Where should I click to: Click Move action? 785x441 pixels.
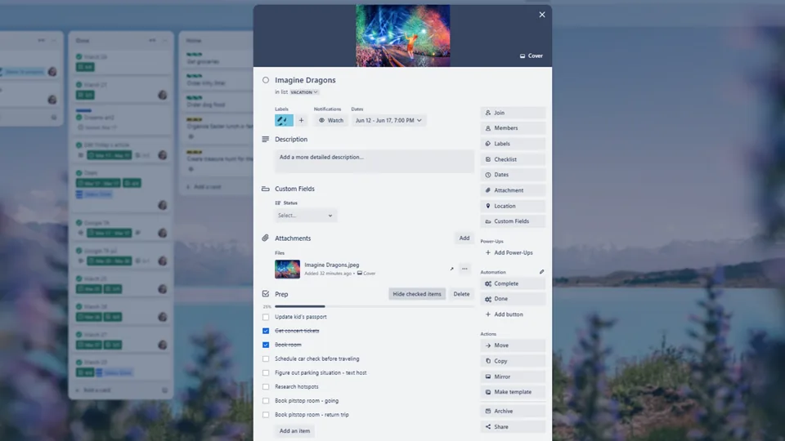click(x=513, y=345)
